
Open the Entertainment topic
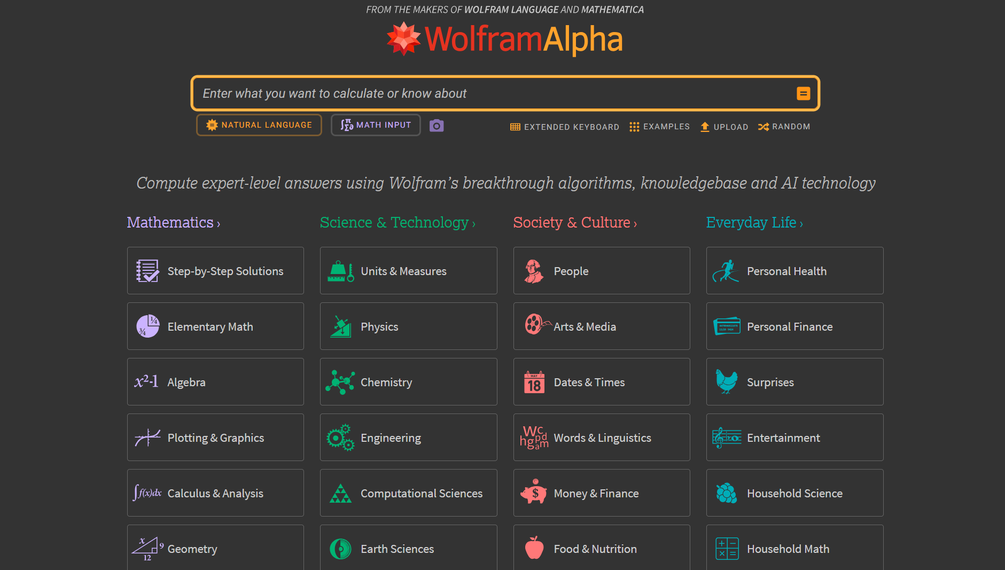(795, 438)
